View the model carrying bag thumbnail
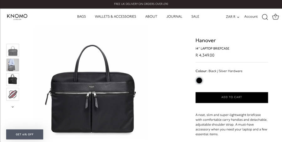The height and width of the screenshot is (142, 282). pos(13,65)
